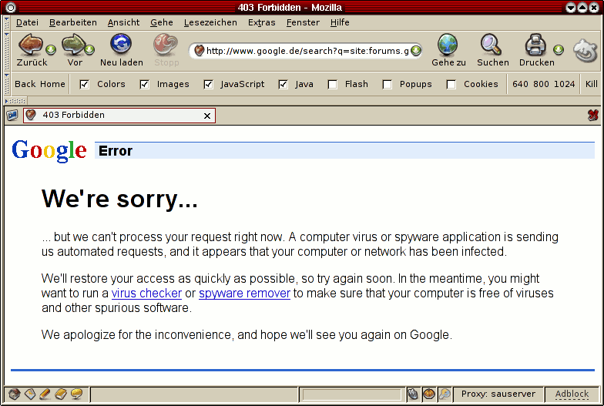
Task: Select the 403 Forbidden tab
Action: click(119, 116)
